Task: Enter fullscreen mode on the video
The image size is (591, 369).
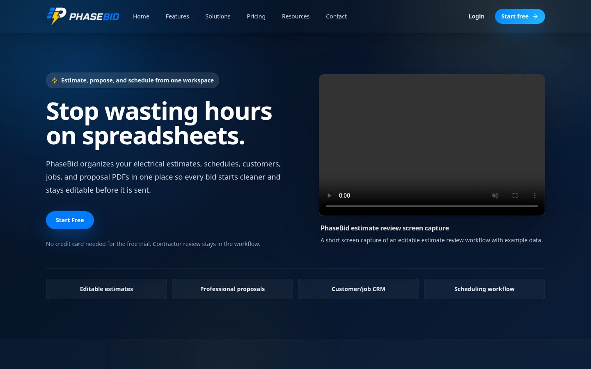Action: click(x=515, y=196)
